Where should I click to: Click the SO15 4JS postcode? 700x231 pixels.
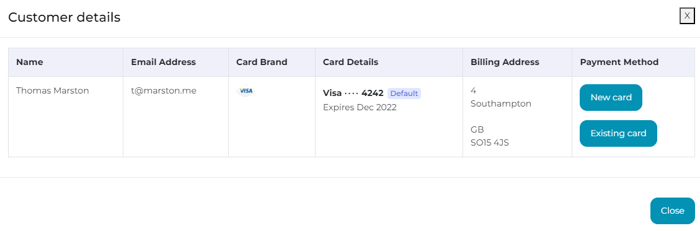point(490,143)
